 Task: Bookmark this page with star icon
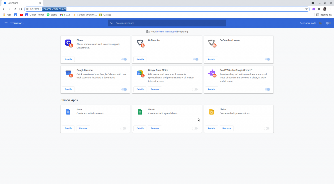click(x=306, y=9)
